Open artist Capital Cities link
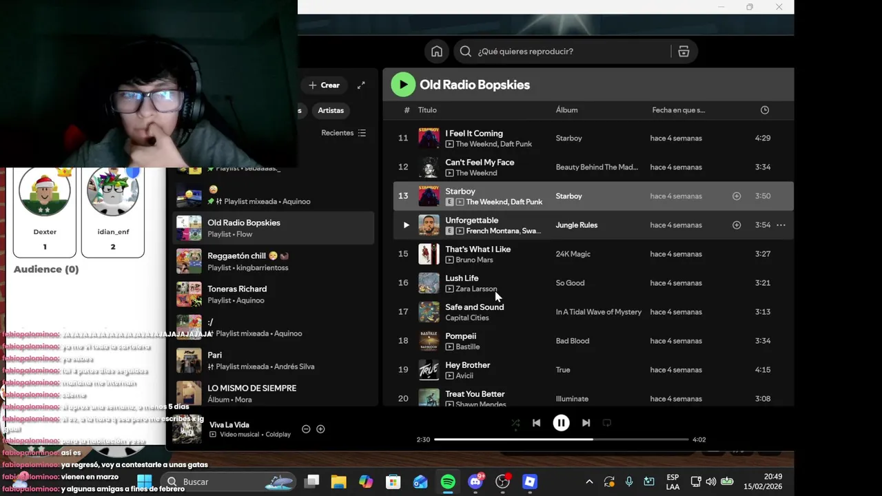 (467, 318)
